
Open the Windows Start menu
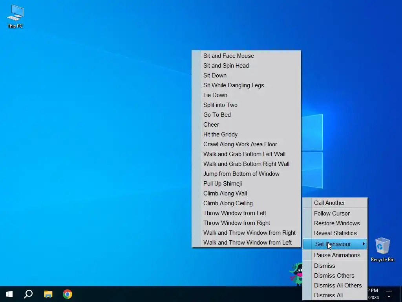[x=9, y=294]
